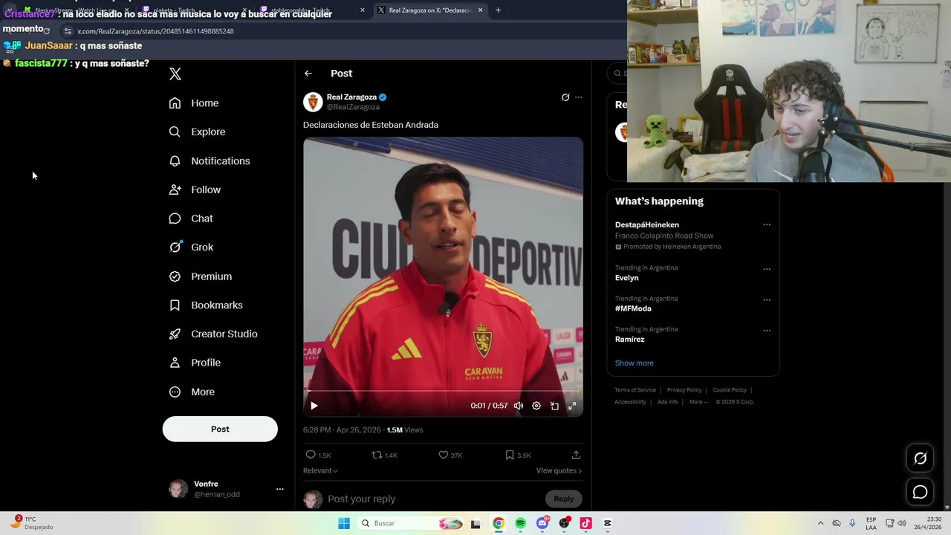Screen dimensions: 951x535
Task: Open the Premium page
Action: pyautogui.click(x=201, y=276)
